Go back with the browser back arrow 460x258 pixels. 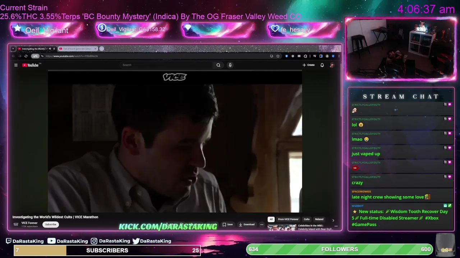coord(14,56)
